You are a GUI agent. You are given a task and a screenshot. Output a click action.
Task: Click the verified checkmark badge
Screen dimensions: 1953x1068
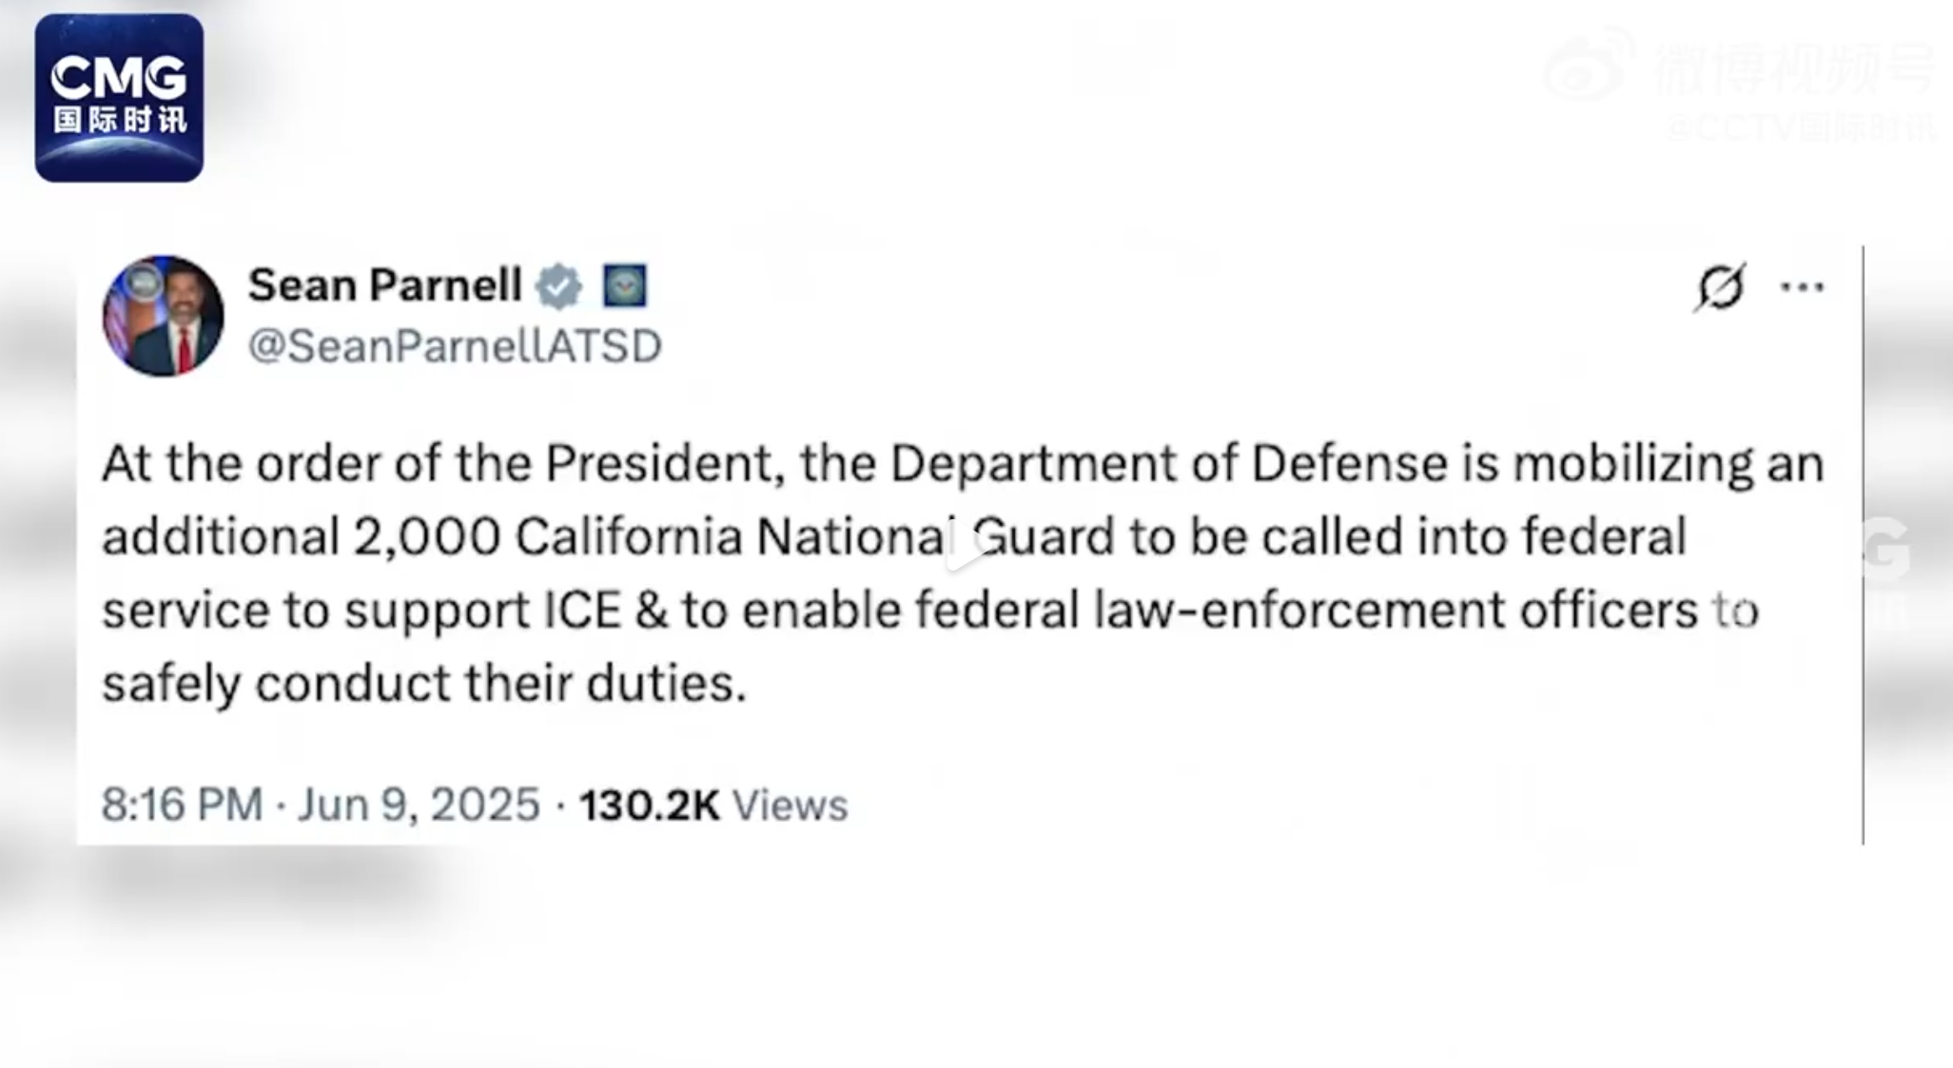pos(558,286)
